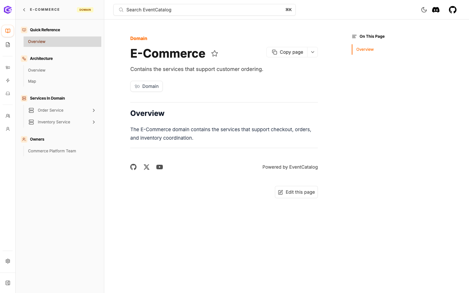This screenshot has width=469, height=293.
Task: Focus the Search EventCatalog field
Action: coord(205,10)
